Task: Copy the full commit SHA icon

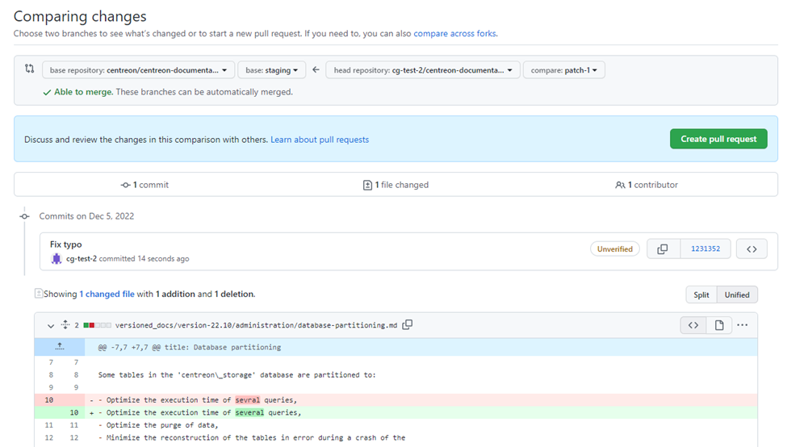Action: pyautogui.click(x=663, y=249)
